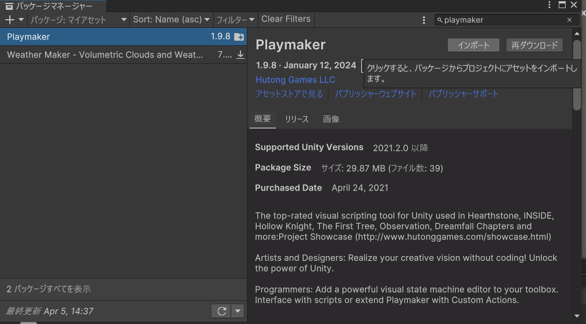586x324 pixels.
Task: Open the Hutong Games LLC link
Action: click(295, 80)
